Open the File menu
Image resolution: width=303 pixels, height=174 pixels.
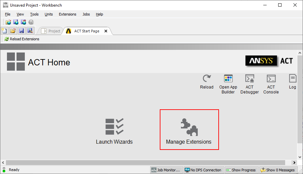8,14
